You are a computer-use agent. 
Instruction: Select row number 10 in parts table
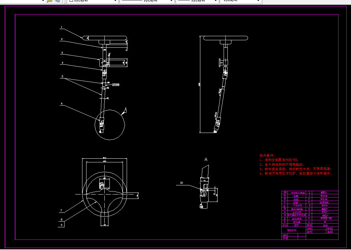tap(285, 192)
